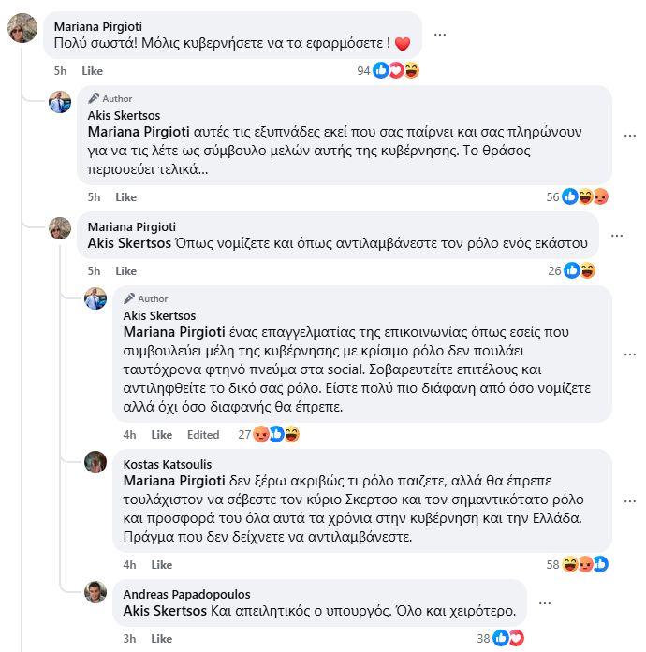
Task: Click Andreas Papadopoulos avatar
Action: coord(95,592)
